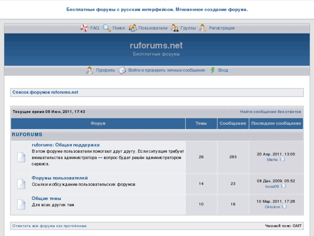Open forum ruforums: Общая поддержка
Image resolution: width=314 pixels, height=236 pixels.
tap(66, 145)
